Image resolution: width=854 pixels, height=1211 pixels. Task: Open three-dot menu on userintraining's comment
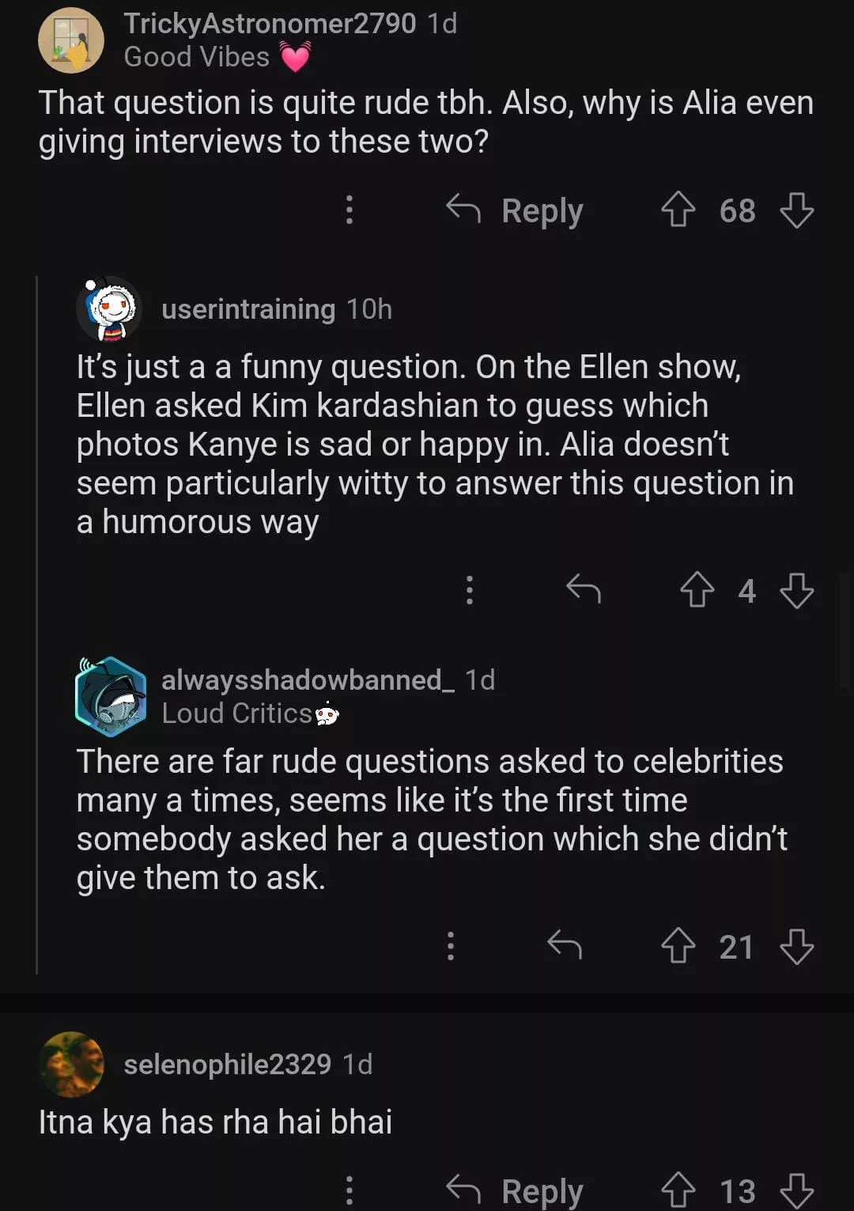click(x=470, y=590)
